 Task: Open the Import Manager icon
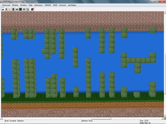pyautogui.click(x=27, y=9)
